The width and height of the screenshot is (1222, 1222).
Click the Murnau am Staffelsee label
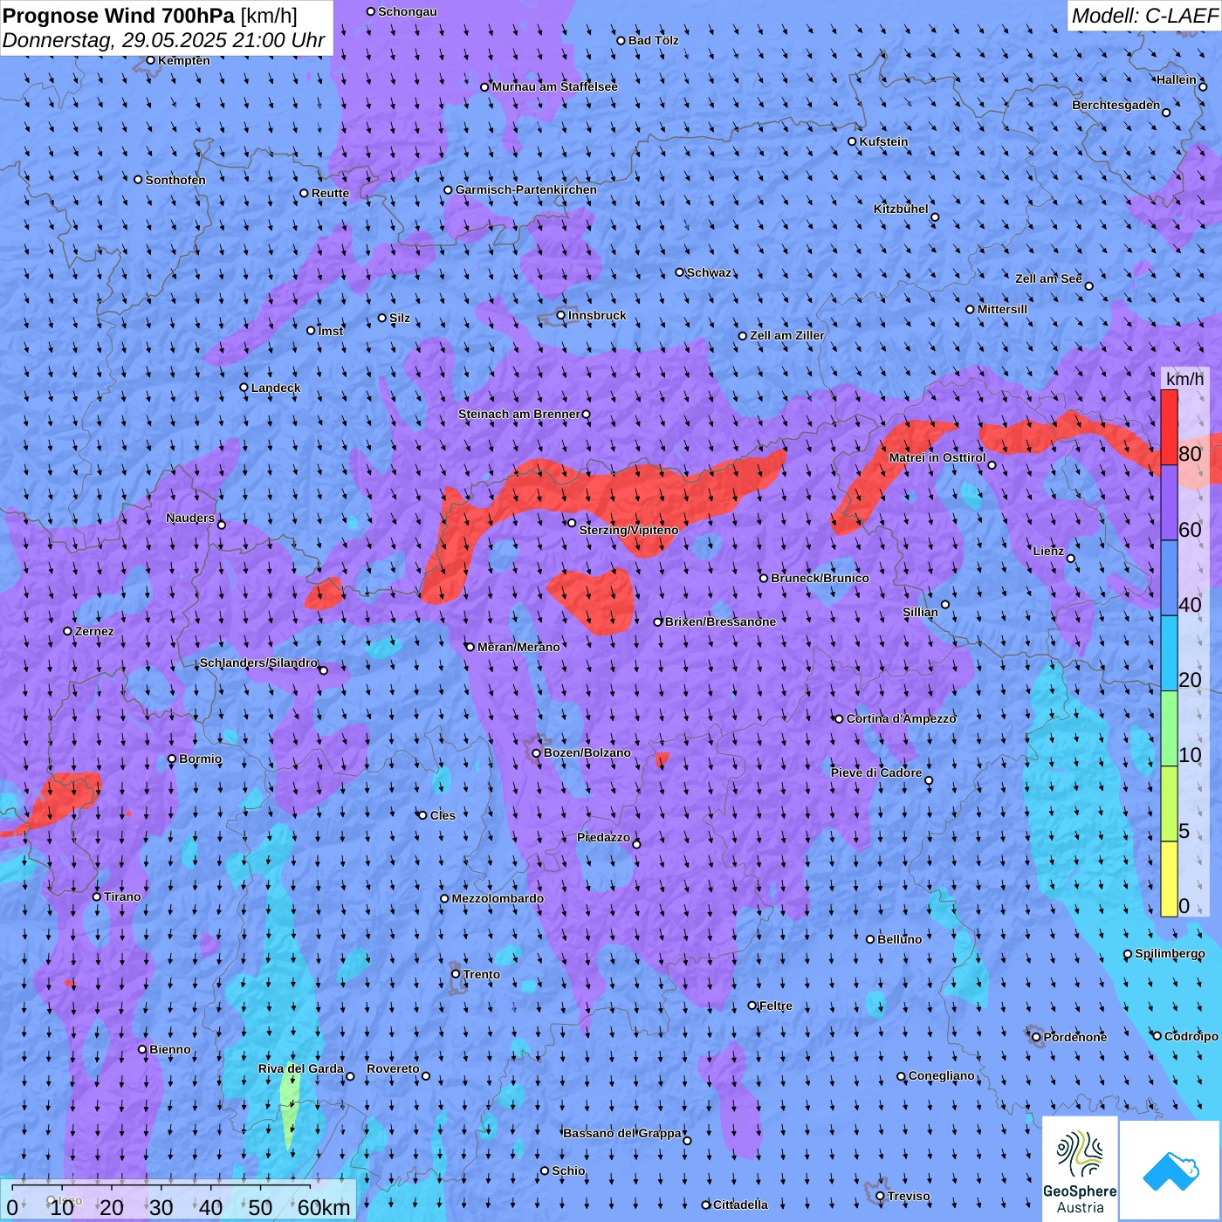(555, 86)
